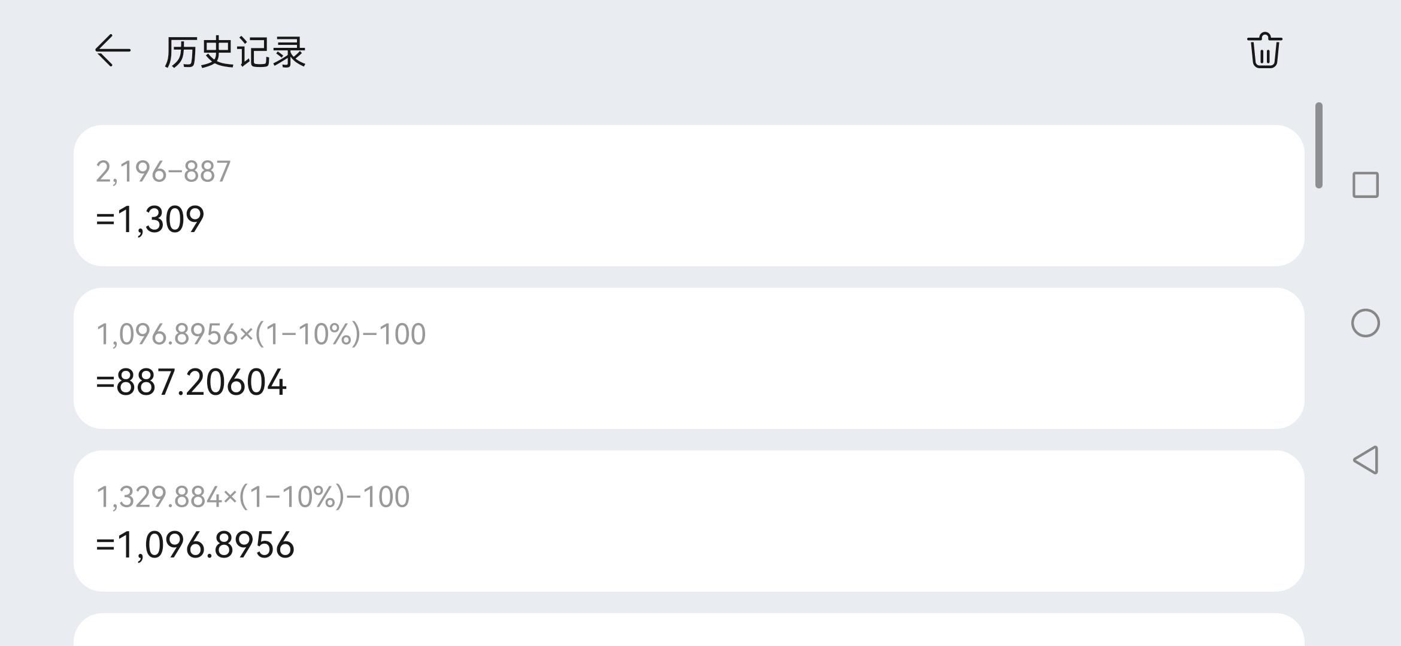This screenshot has width=1401, height=646.
Task: Tap the result =1,309
Action: pos(150,219)
